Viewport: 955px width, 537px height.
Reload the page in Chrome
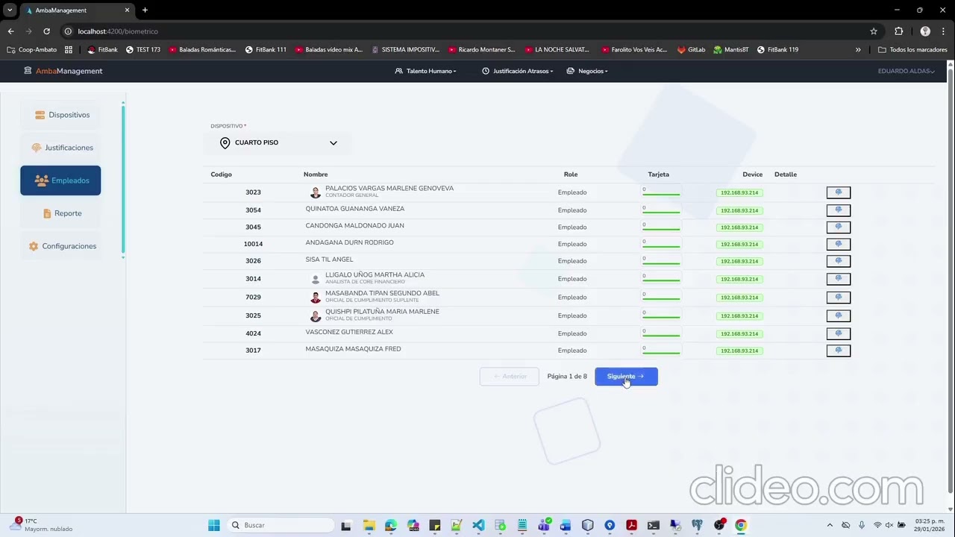click(x=46, y=31)
